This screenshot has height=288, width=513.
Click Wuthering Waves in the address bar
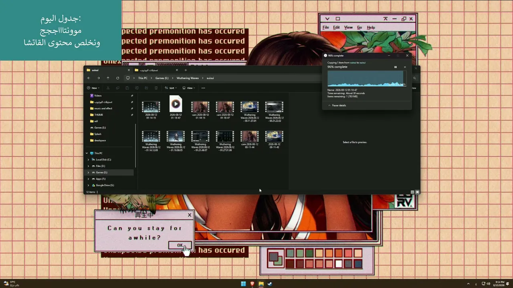pos(188,78)
